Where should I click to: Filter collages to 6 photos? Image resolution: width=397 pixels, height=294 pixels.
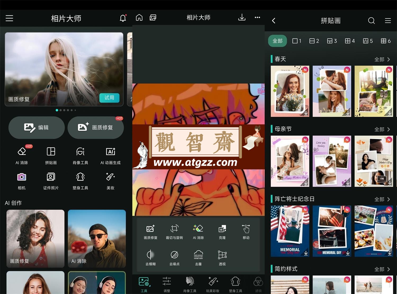(x=386, y=41)
